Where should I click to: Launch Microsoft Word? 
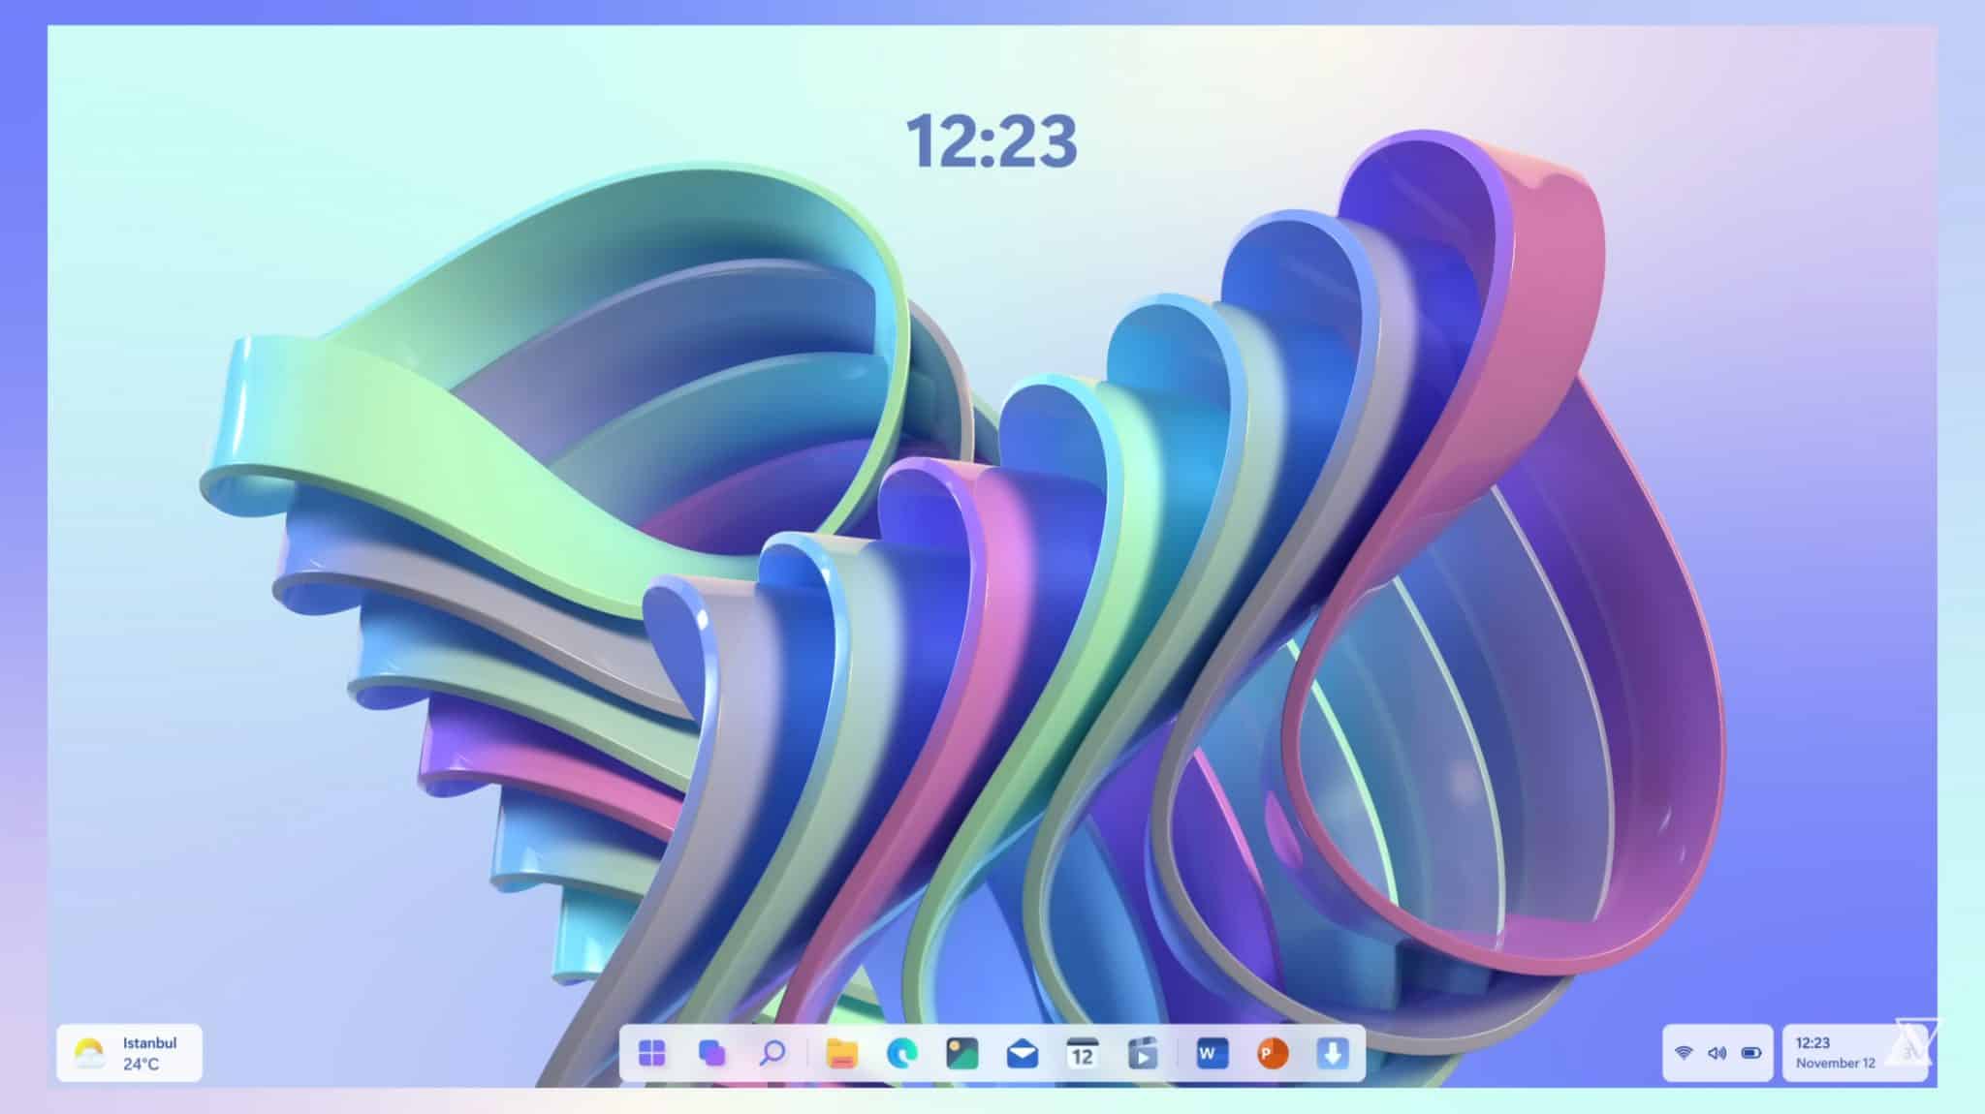(x=1212, y=1054)
